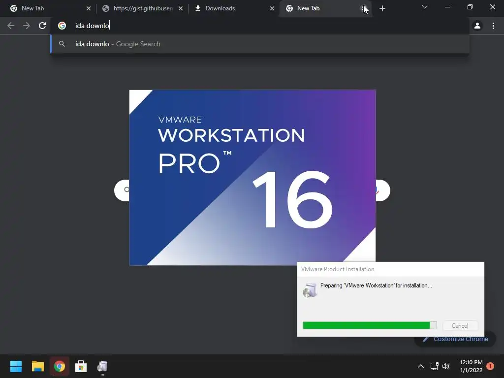
Task: Open the notification badge in the tray
Action: point(490,366)
